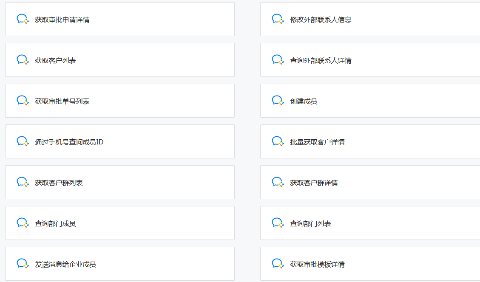Image resolution: width=480 pixels, height=282 pixels.
Task: Click the WeCom icon beside 修改外部联系人信息
Action: [x=278, y=19]
